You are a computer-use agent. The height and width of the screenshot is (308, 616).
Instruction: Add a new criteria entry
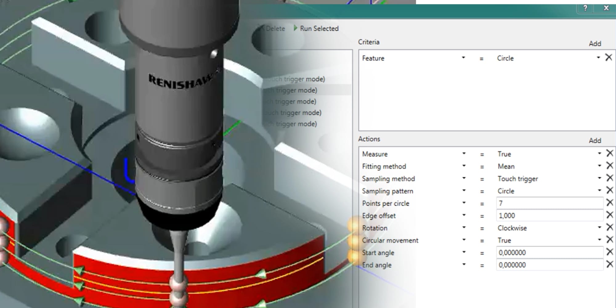tap(595, 44)
